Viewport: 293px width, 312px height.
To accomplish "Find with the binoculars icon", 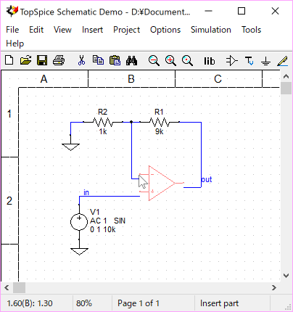I will click(131, 60).
